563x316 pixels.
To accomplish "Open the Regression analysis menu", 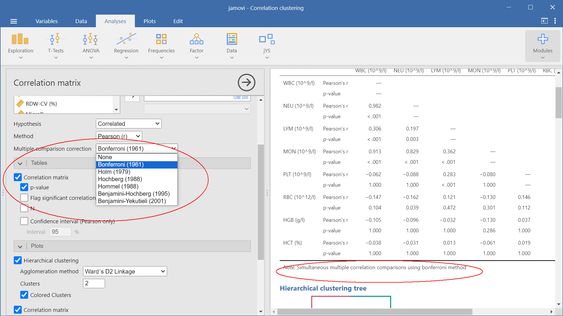I will tap(126, 46).
